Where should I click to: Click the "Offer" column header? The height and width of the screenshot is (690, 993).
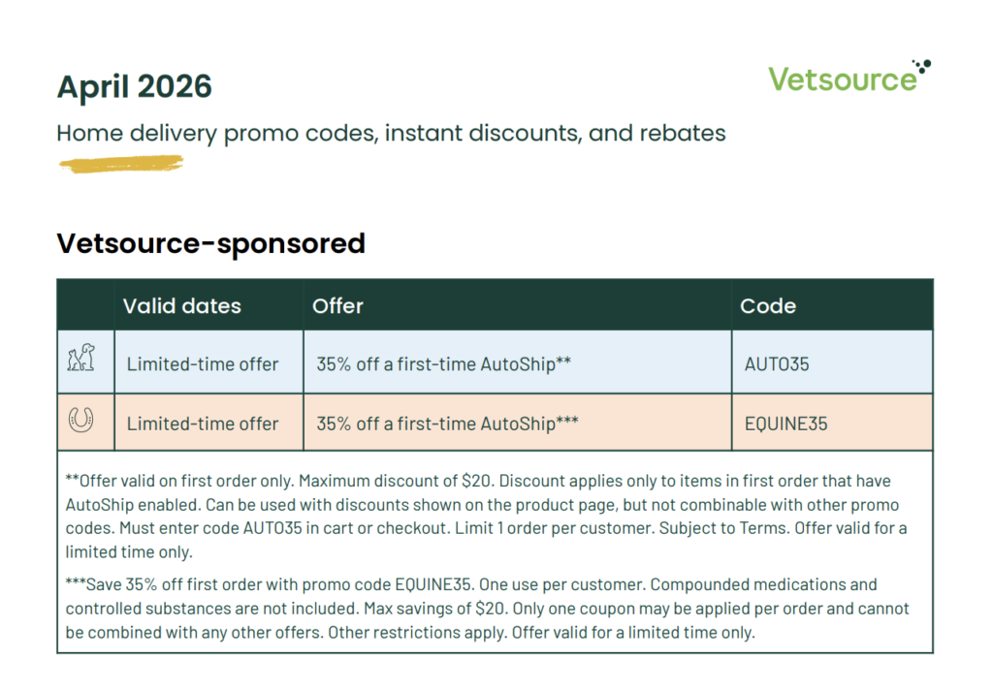click(x=337, y=306)
